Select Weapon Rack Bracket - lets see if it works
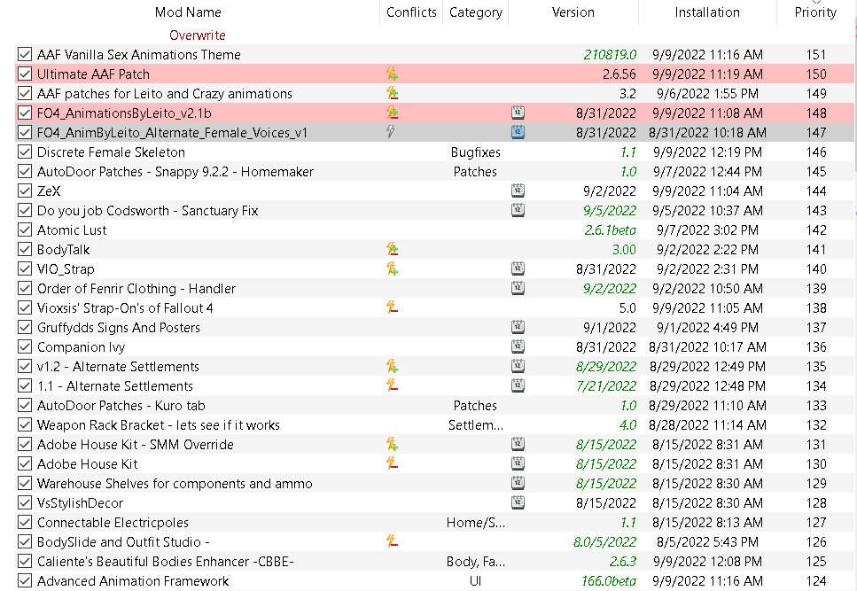 pyautogui.click(x=434, y=425)
